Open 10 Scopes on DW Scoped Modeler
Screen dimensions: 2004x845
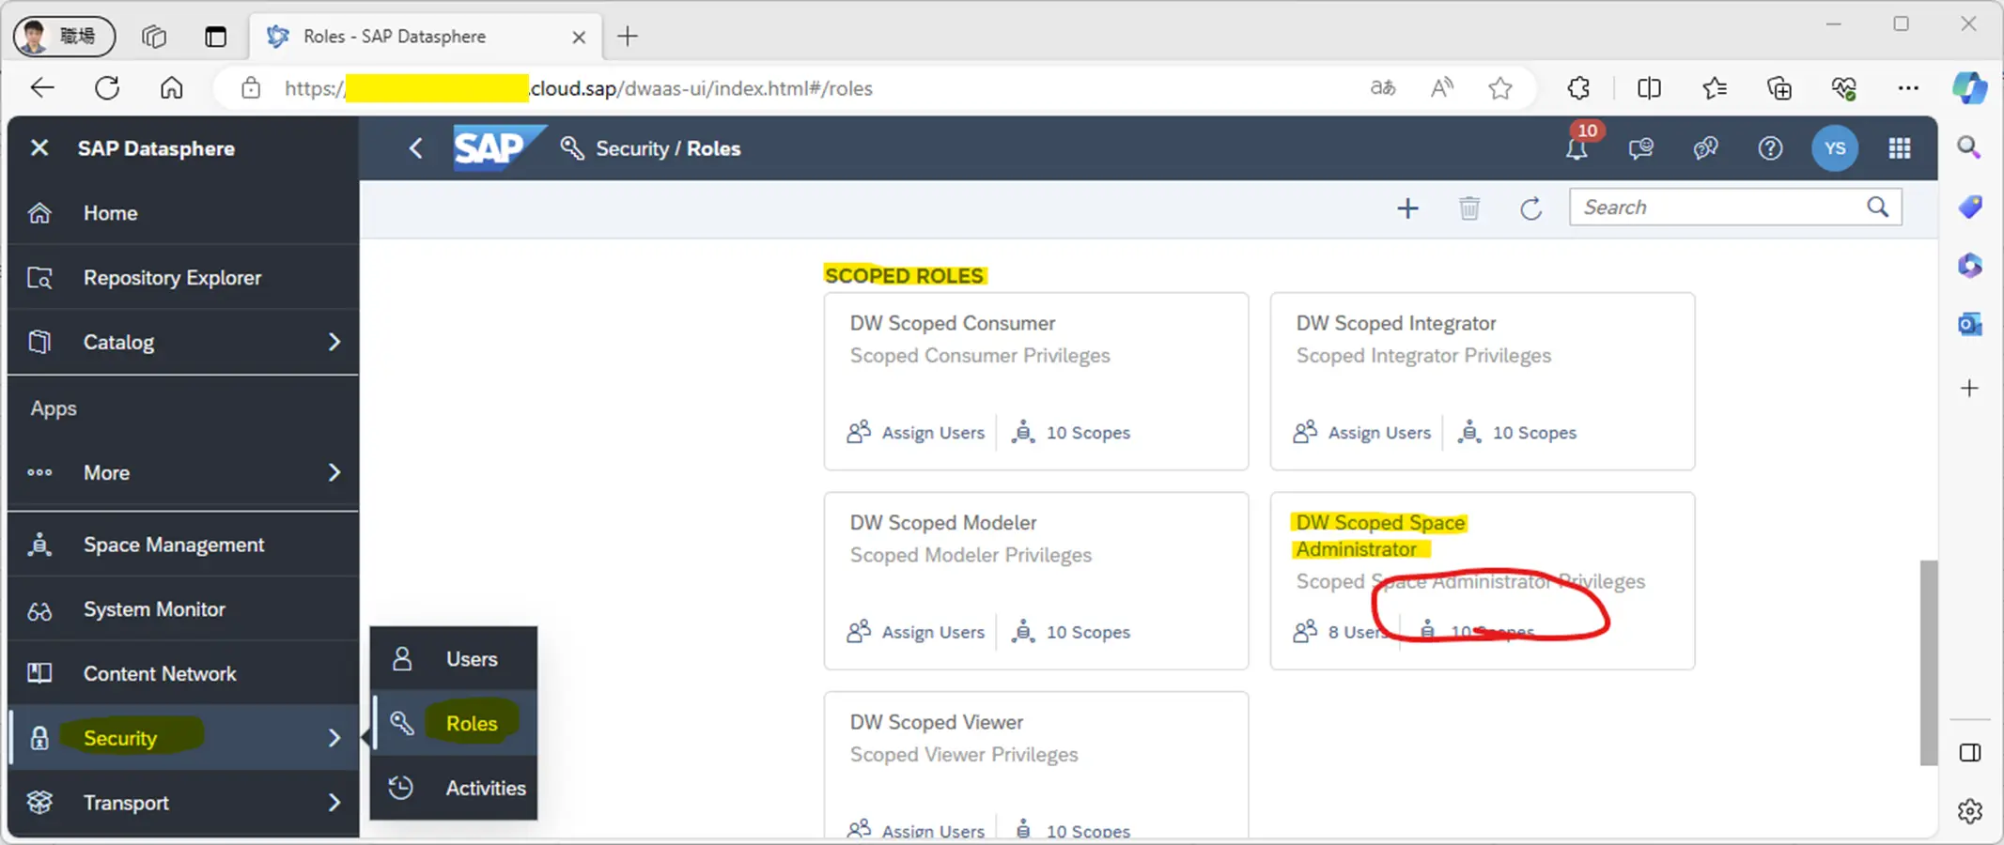[1070, 632]
